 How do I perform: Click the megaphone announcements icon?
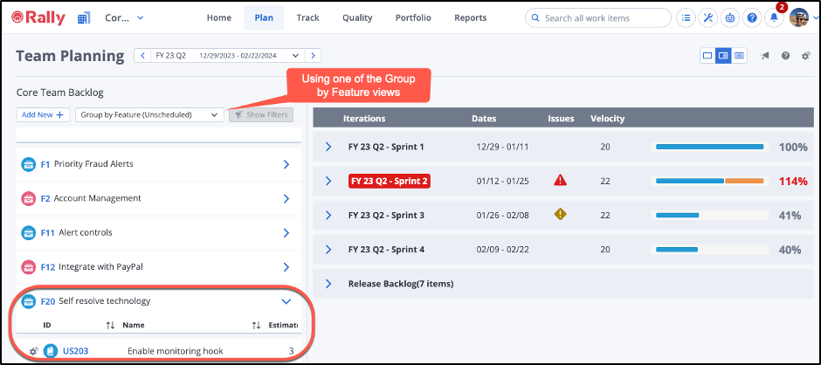(765, 56)
